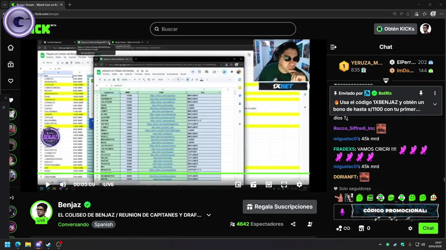This screenshot has width=446, height=250.
Task: Open Rocco_Siffredi_Im username in chat
Action: pyautogui.click(x=353, y=128)
